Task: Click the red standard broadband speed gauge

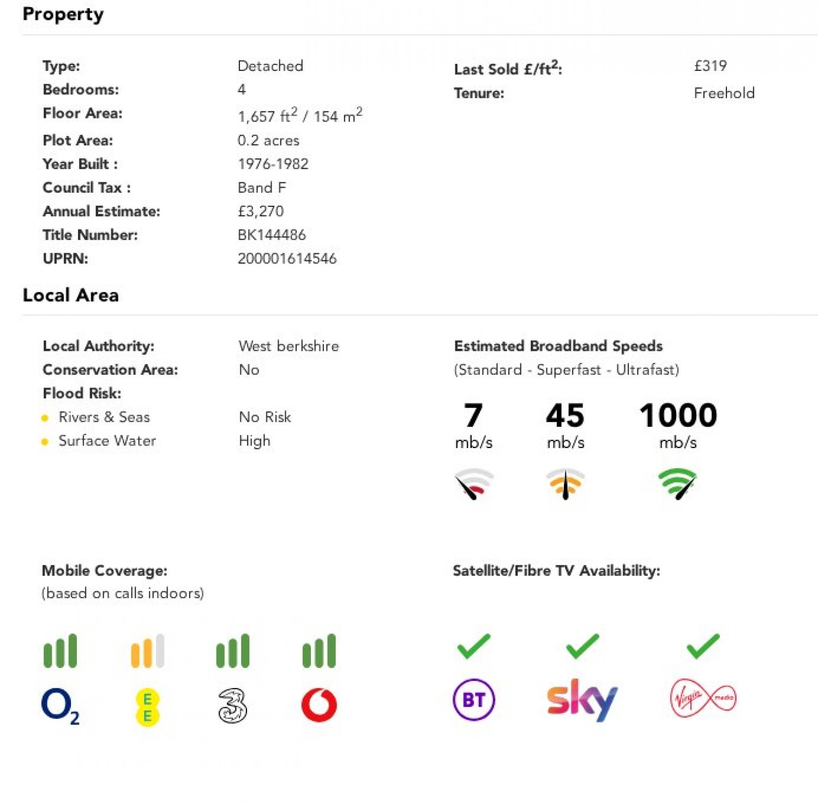Action: click(473, 484)
